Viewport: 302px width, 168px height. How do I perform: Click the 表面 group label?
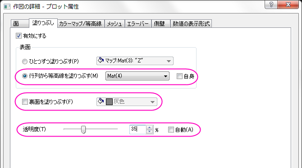click(25, 47)
